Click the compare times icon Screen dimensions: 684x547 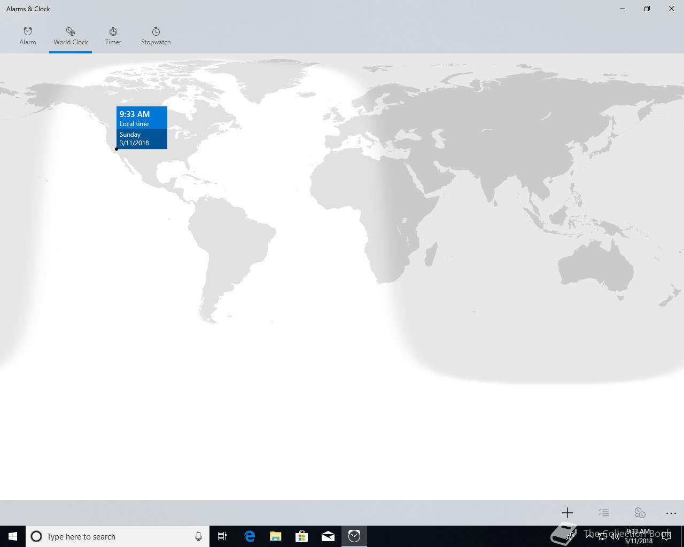(640, 513)
